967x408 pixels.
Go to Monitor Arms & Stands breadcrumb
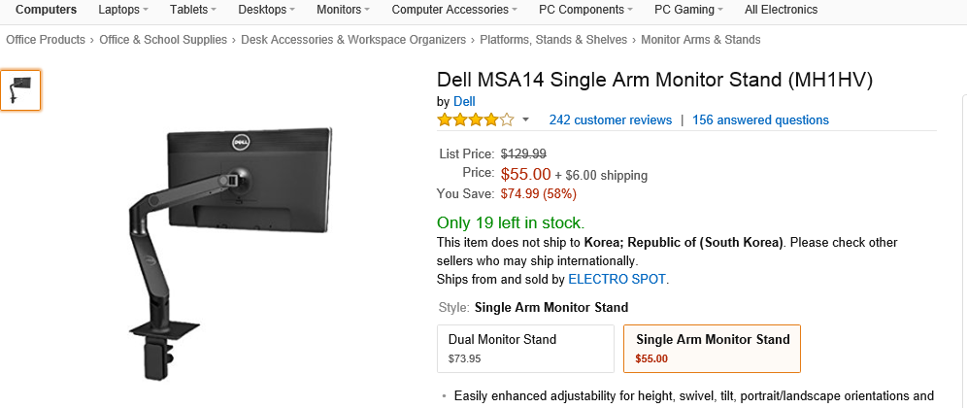coord(700,40)
